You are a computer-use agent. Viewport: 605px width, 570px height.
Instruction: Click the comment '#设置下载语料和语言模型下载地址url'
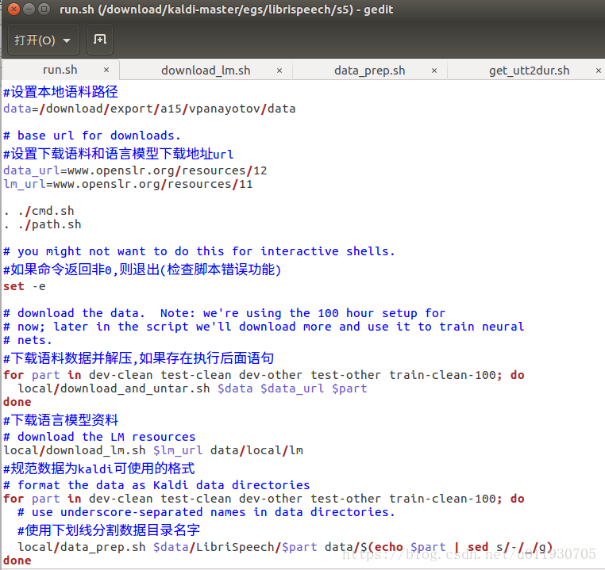(118, 154)
